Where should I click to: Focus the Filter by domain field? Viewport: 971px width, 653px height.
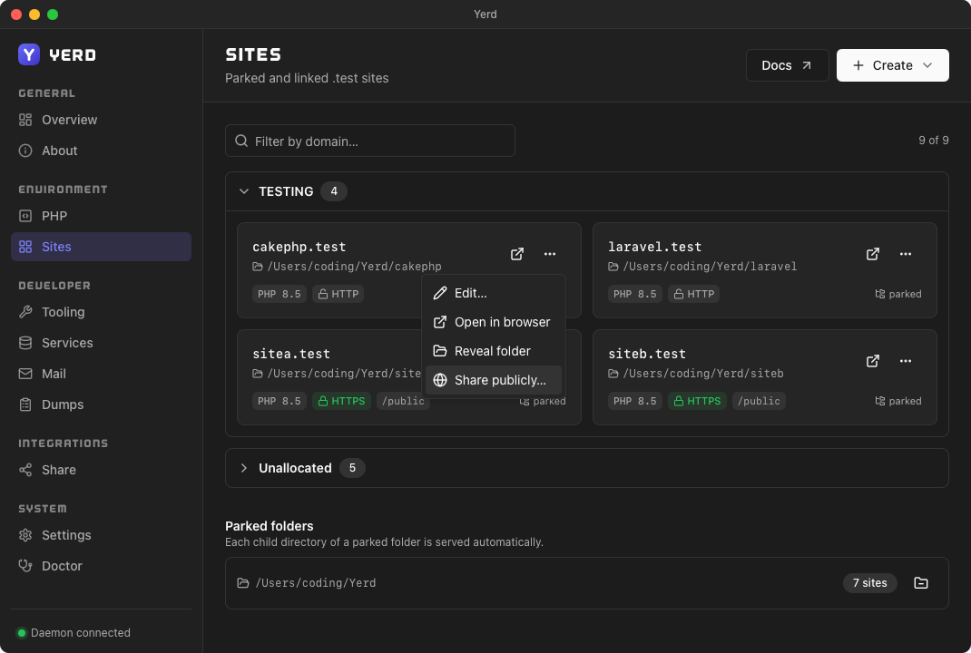point(369,141)
